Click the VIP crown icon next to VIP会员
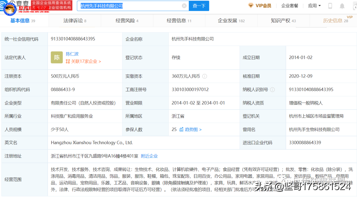357x197 pixels. coord(252,5)
